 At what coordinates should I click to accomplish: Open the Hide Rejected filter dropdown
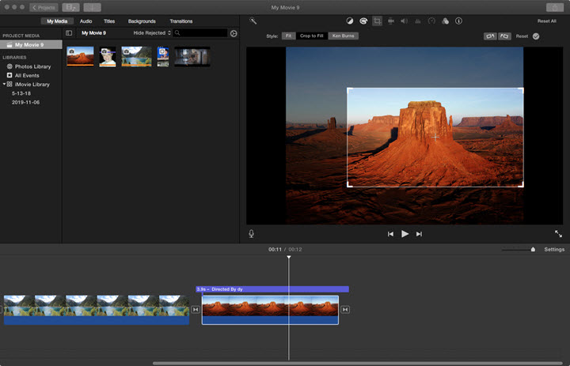click(x=152, y=33)
